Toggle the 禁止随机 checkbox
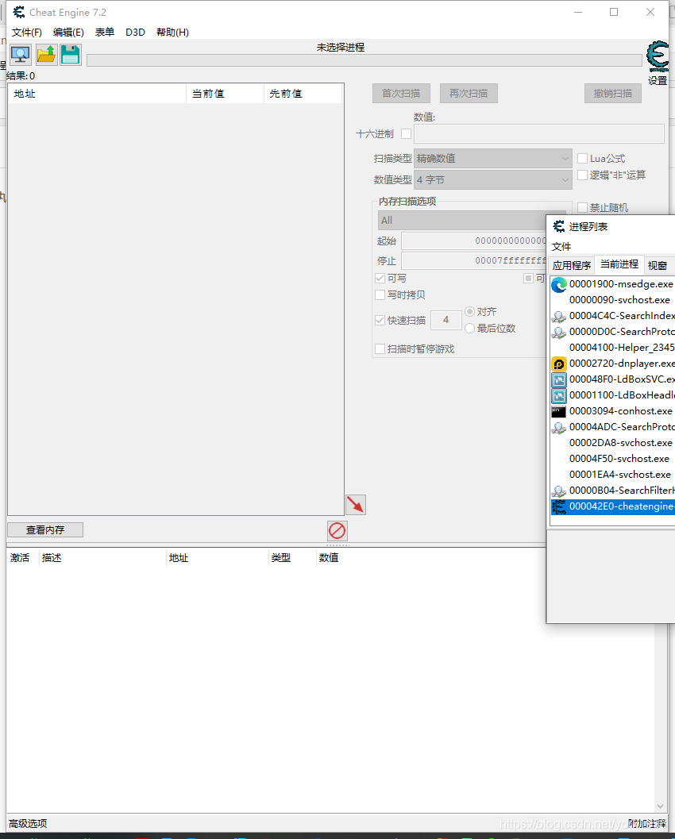Image resolution: width=675 pixels, height=839 pixels. pyautogui.click(x=582, y=208)
